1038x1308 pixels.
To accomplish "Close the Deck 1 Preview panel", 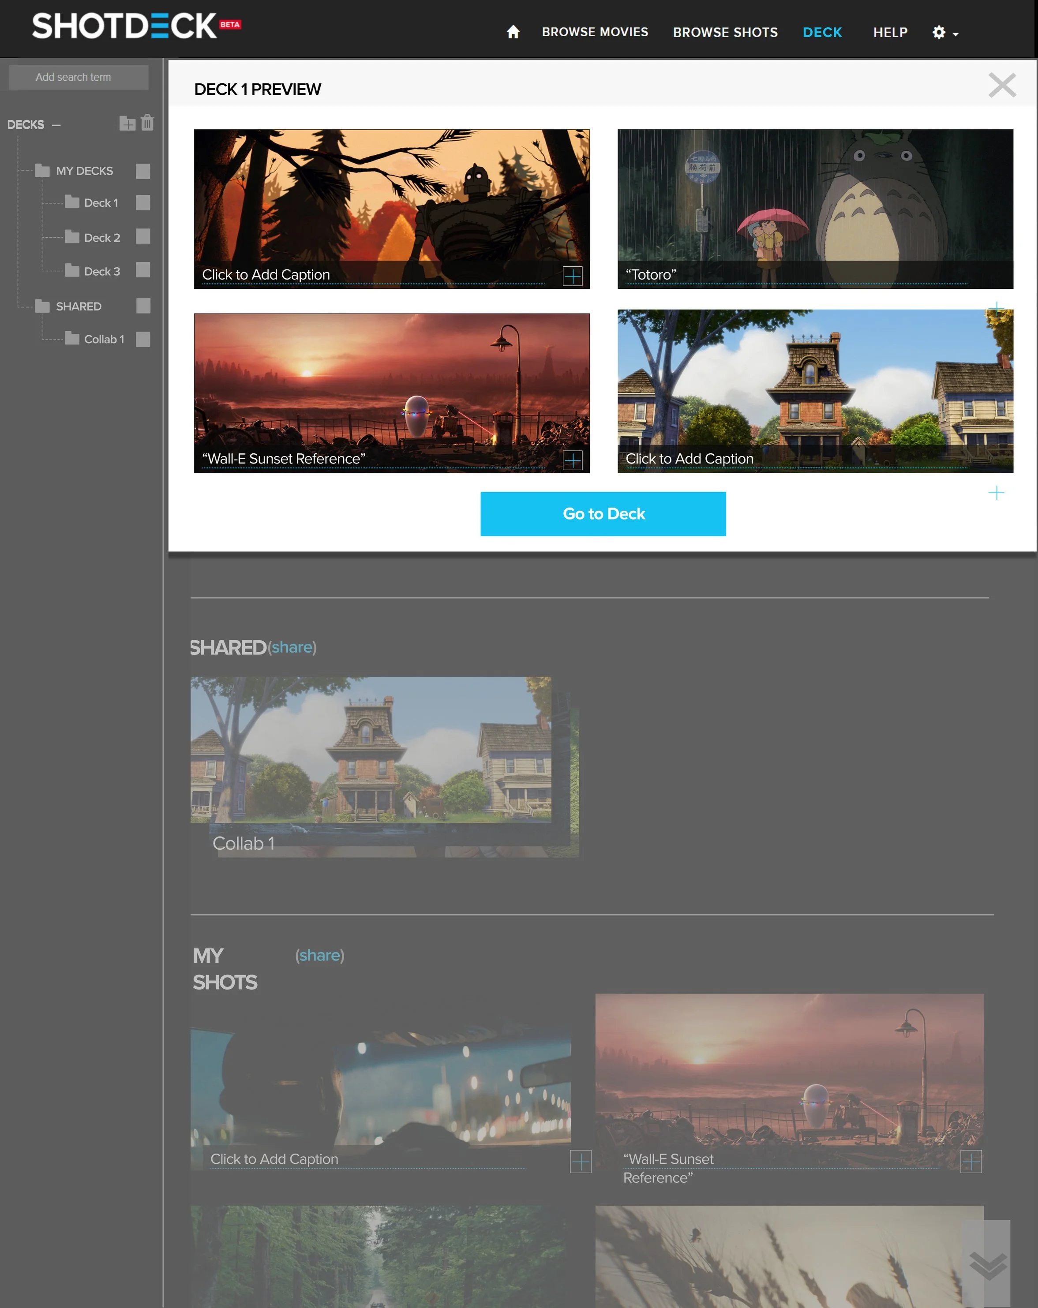I will coord(1001,86).
